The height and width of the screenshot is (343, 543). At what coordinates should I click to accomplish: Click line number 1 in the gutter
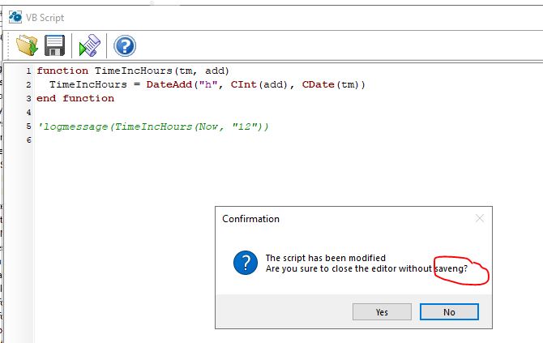coord(28,71)
